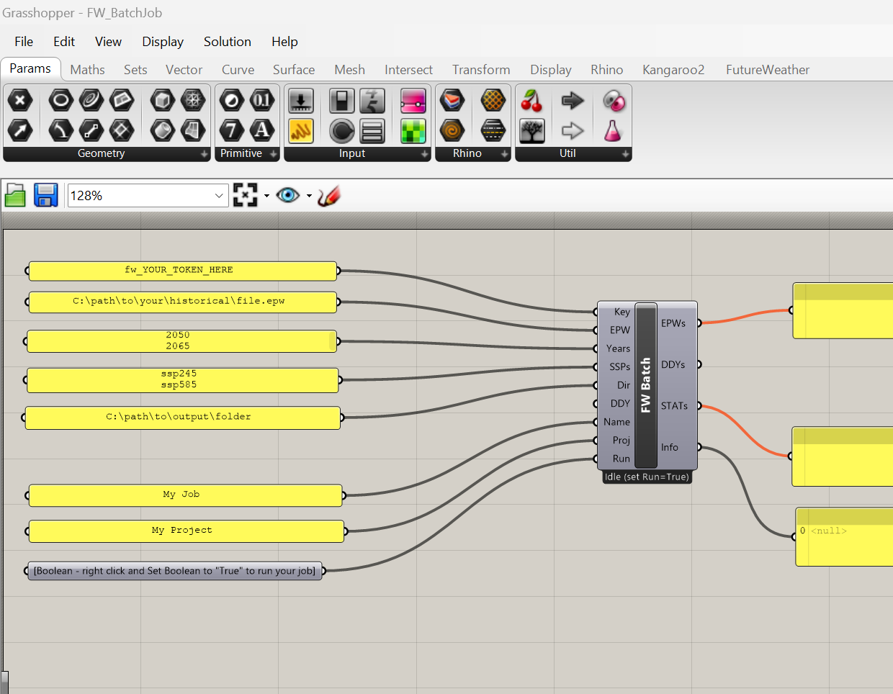Screen dimensions: 893x694
Task: Select the Control Knob icon in Input palette
Action: 341,130
